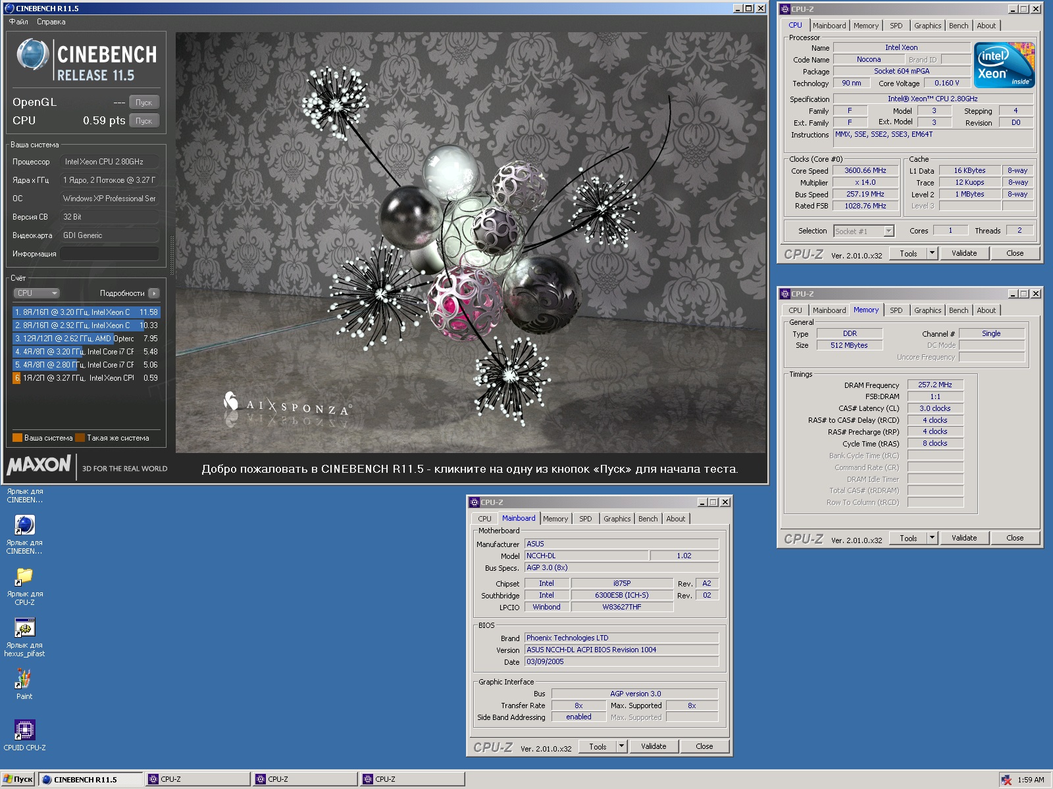The image size is (1053, 789).
Task: Open Bench tab in top CPU-Z window
Action: click(958, 26)
